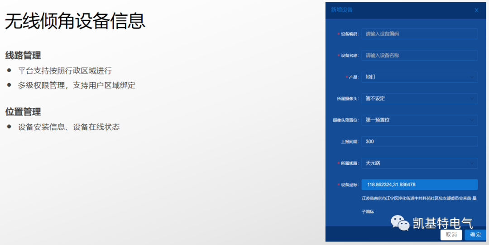This screenshot has height=245, width=489.
Task: Expand the 所属摄像头 dropdown showing 暂不设定
Action: point(419,98)
